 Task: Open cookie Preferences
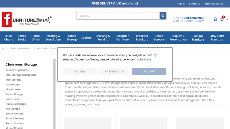[x=114, y=71]
